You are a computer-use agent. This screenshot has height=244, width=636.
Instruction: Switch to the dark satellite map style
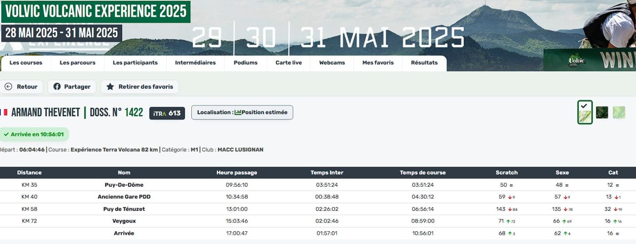click(x=602, y=113)
